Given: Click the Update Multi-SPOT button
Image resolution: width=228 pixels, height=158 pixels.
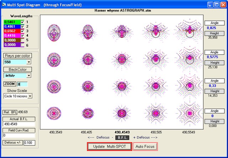Looking at the screenshot, I should tap(110, 147).
